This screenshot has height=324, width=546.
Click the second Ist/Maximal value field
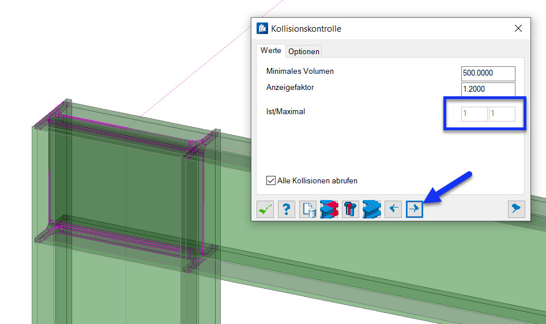click(502, 114)
